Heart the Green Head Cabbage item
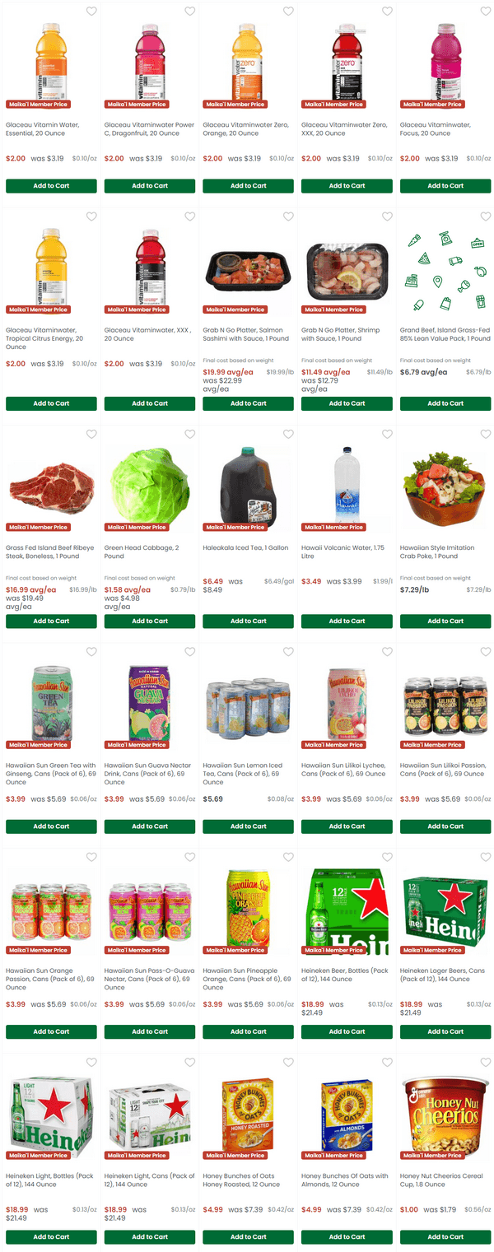 point(190,434)
